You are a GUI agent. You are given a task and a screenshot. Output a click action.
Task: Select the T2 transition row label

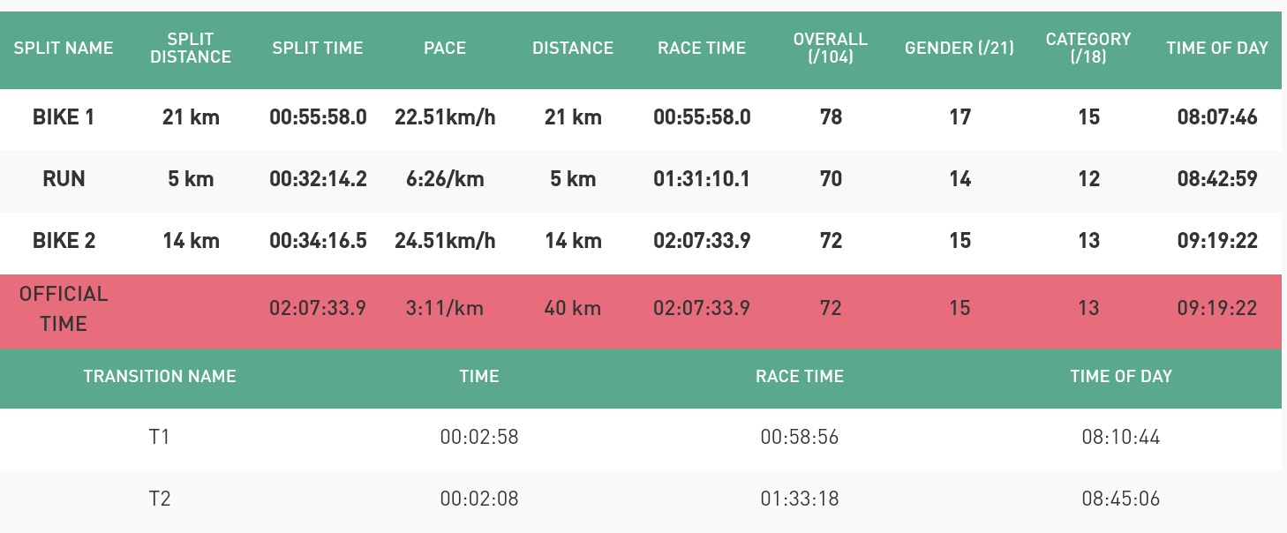160,499
